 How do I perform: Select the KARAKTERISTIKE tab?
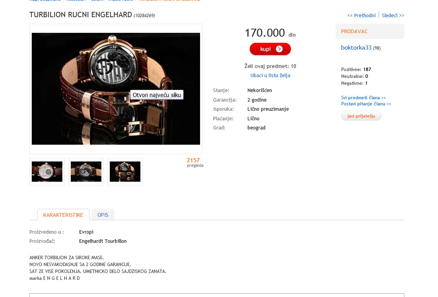(x=63, y=215)
